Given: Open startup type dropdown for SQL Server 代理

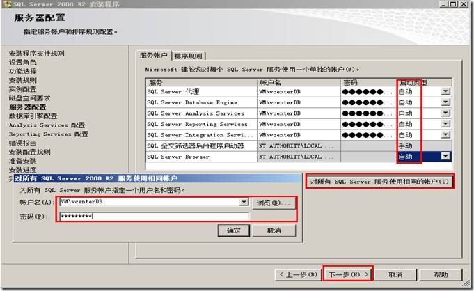Looking at the screenshot, I should pos(445,91).
